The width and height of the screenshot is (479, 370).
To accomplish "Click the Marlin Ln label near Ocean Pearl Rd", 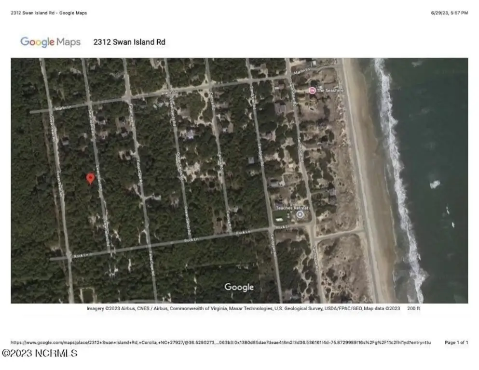I will pos(63,107).
